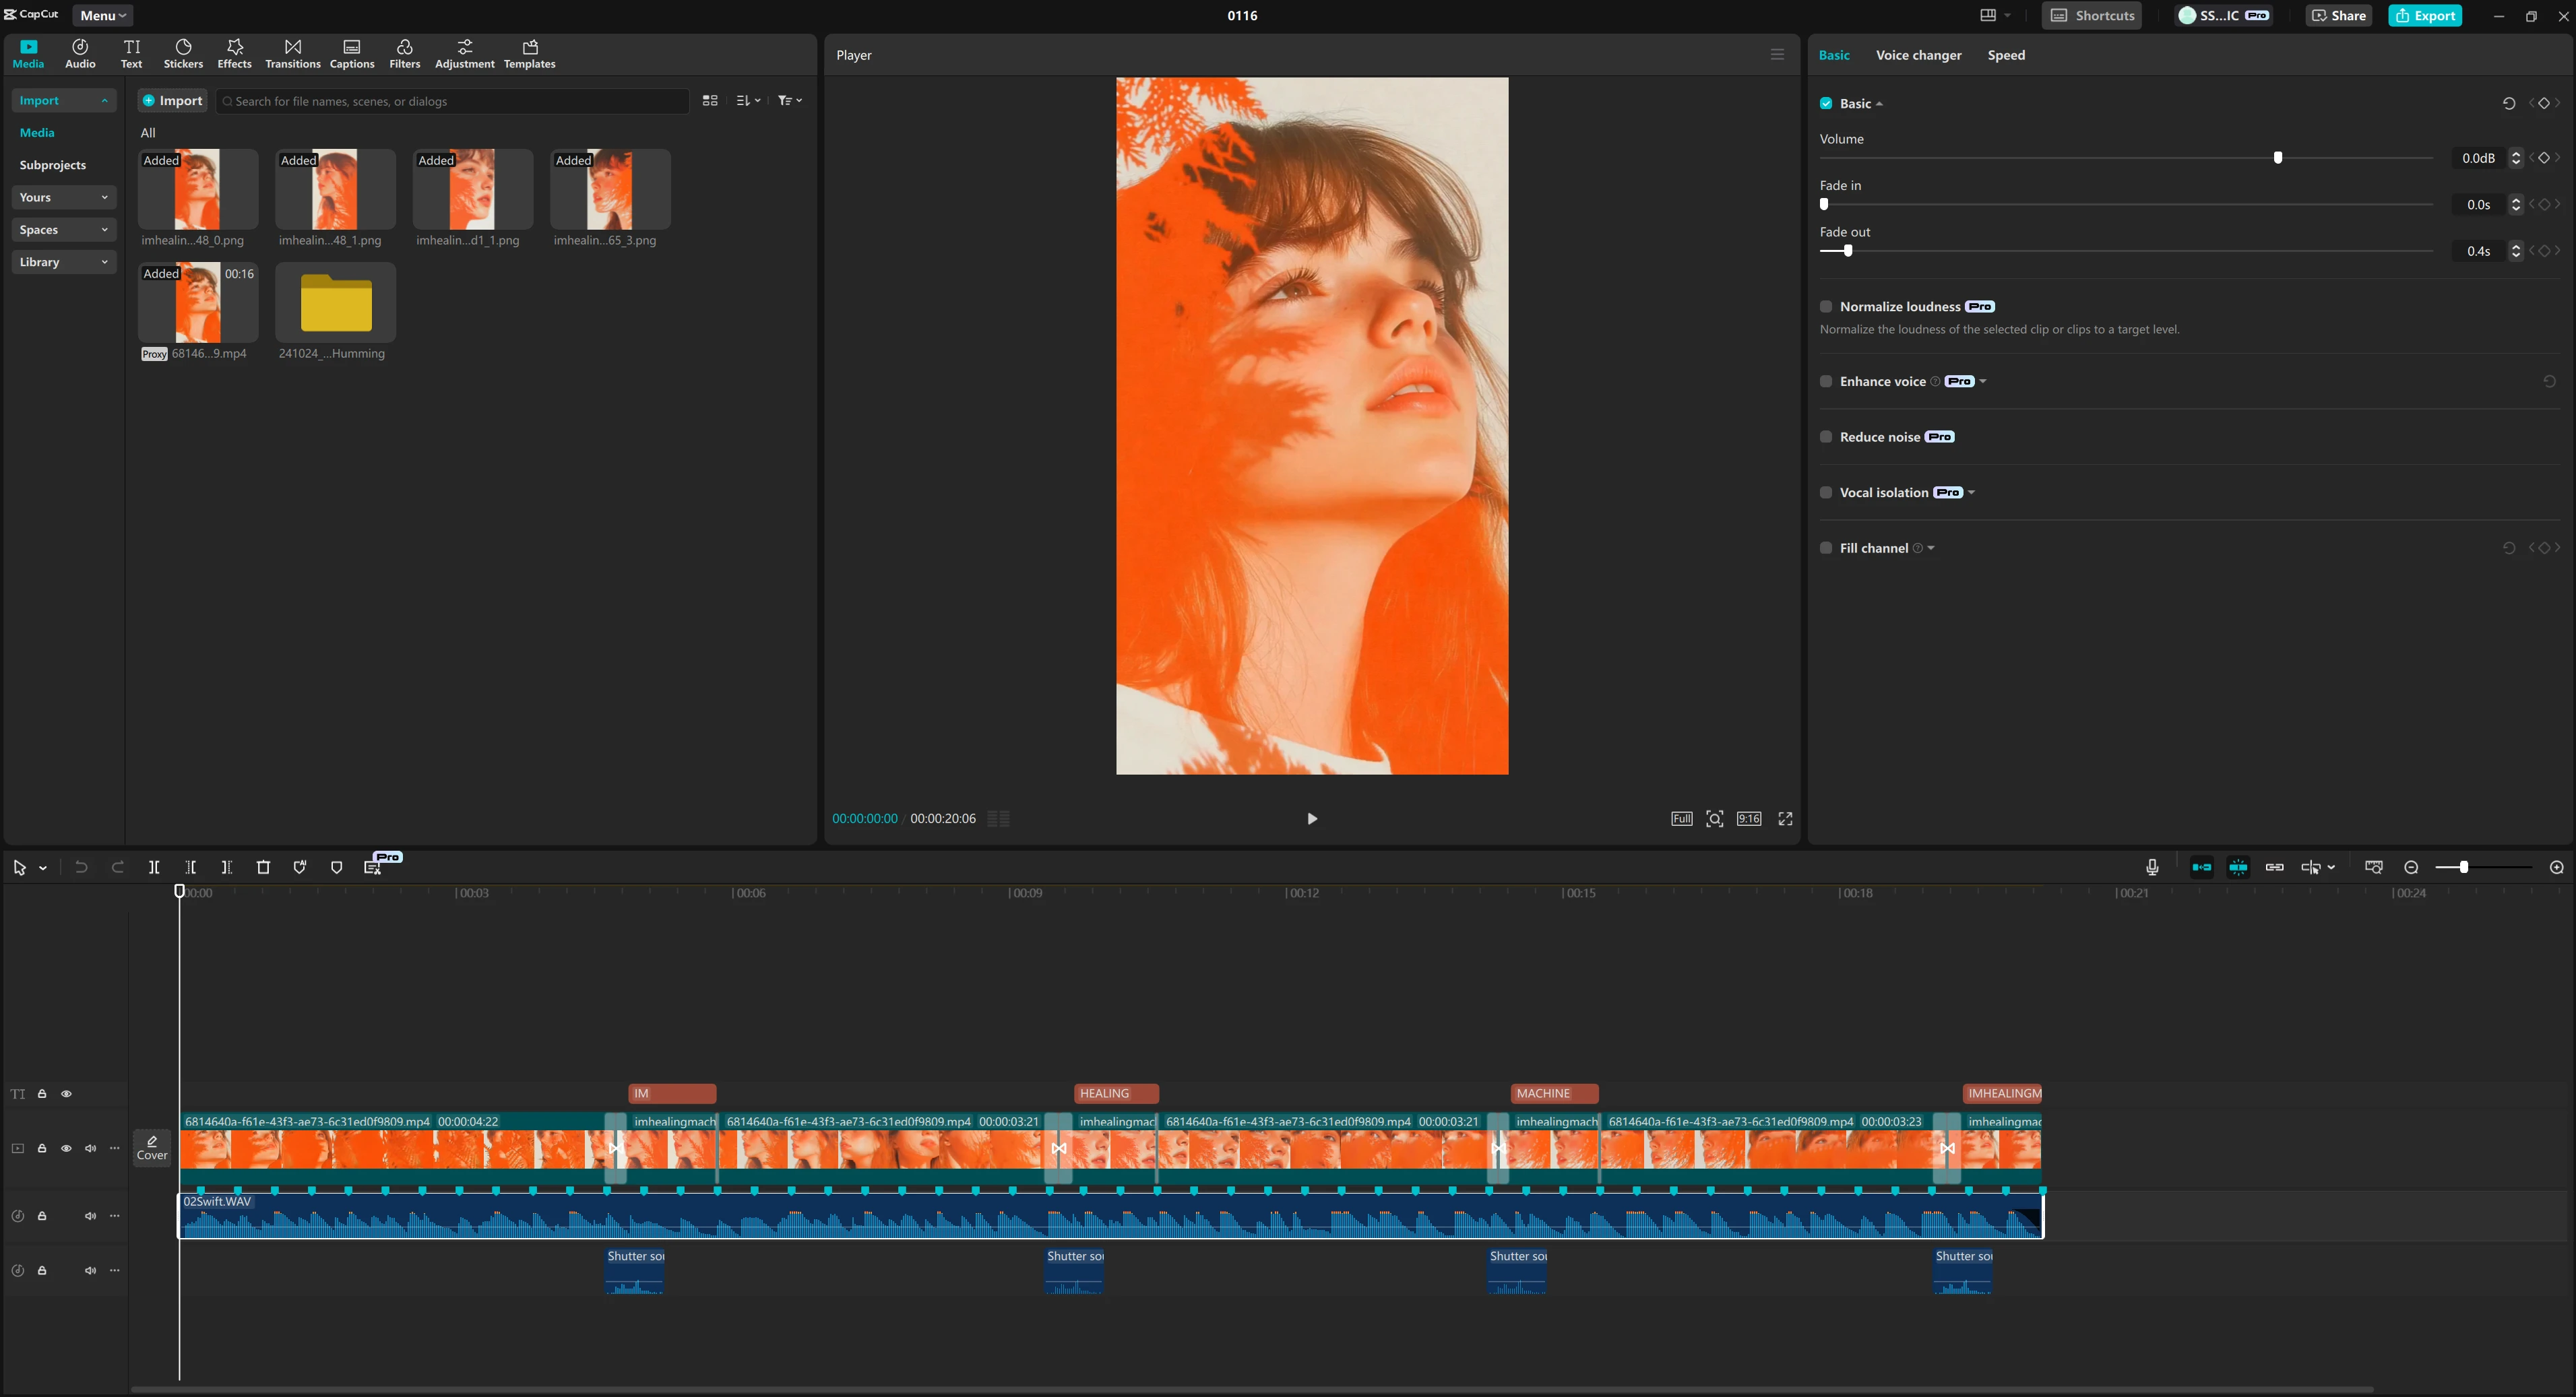The image size is (2576, 1397).
Task: Hide the main video track with eye icon
Action: (66, 1148)
